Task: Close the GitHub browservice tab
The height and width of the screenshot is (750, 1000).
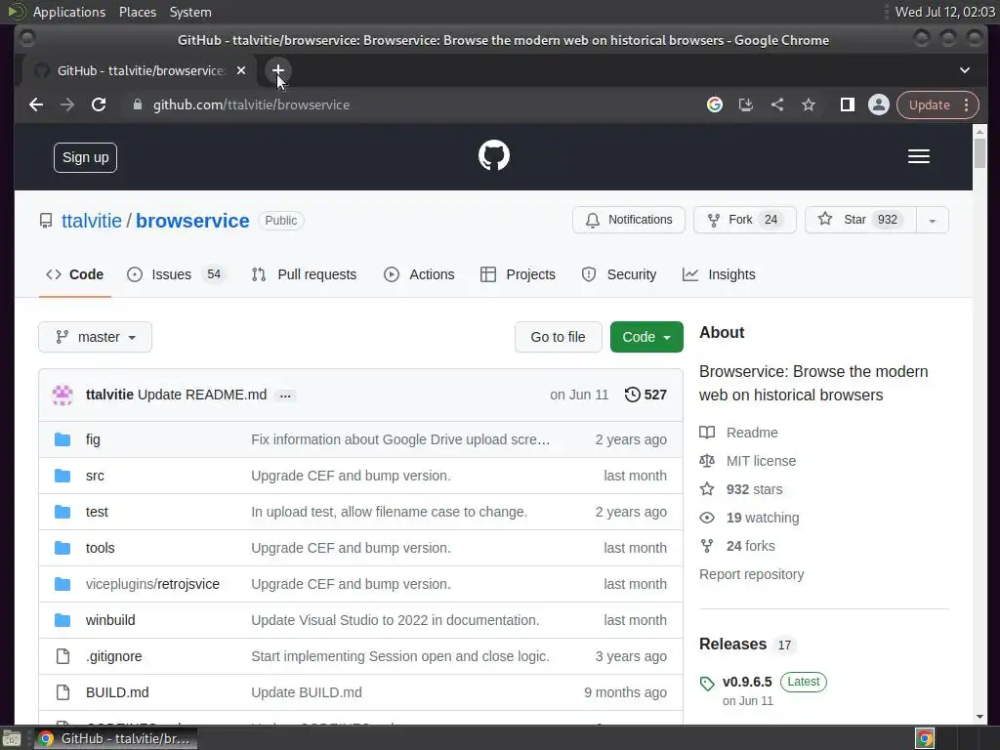Action: pos(241,70)
